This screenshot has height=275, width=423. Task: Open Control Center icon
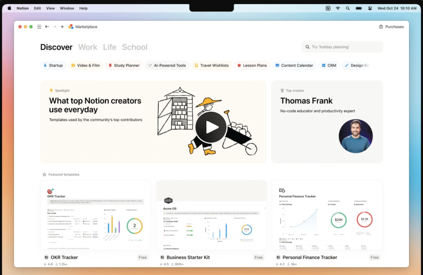click(x=370, y=8)
